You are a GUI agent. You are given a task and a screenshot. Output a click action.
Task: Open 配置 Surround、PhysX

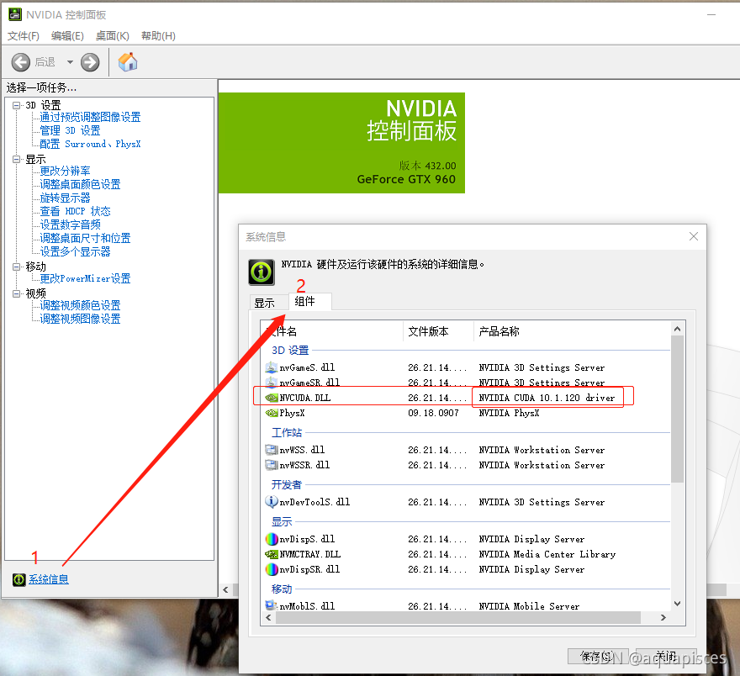tap(90, 144)
